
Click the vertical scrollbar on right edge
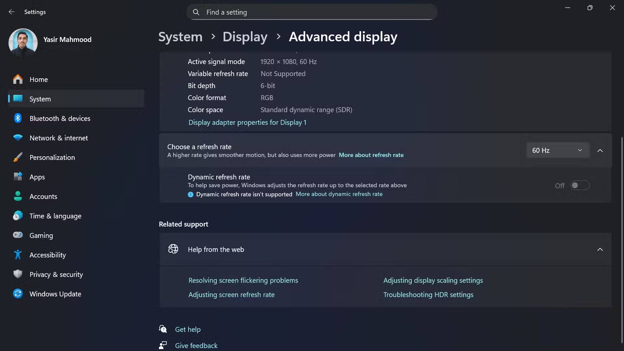(x=621, y=240)
